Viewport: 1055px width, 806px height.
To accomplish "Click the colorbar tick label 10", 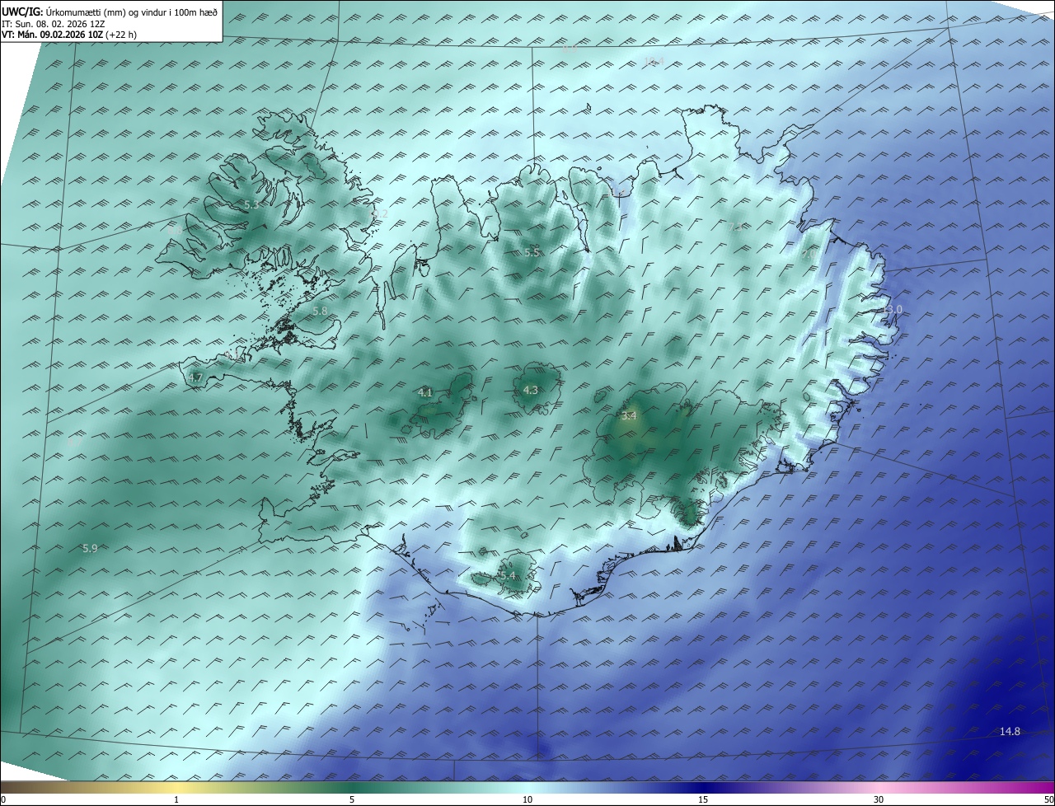I will tap(527, 799).
